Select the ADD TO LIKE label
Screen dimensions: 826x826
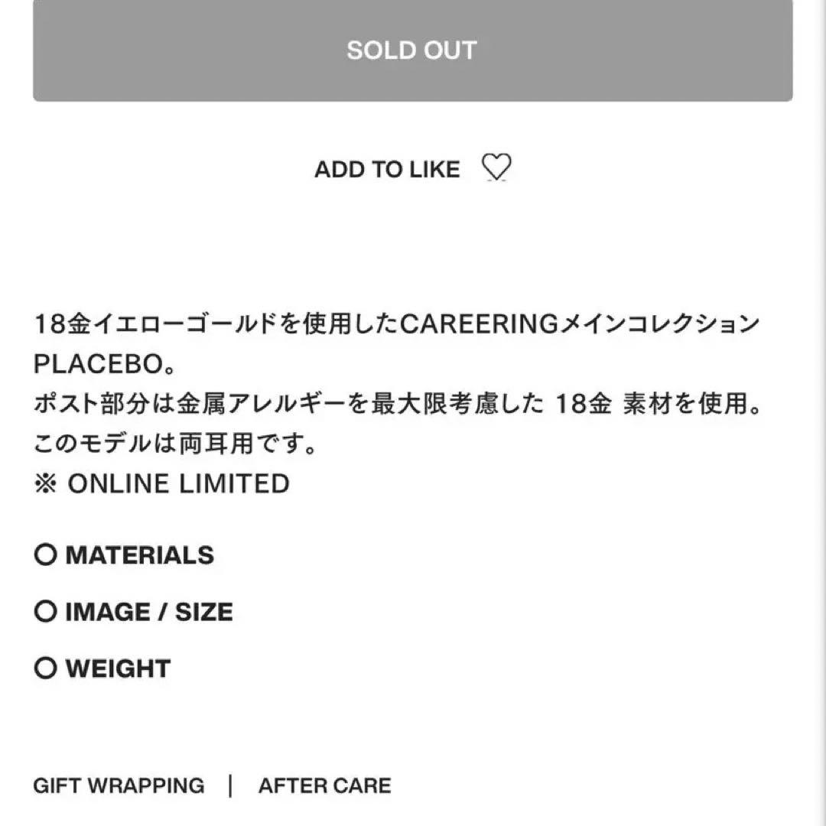tap(387, 169)
